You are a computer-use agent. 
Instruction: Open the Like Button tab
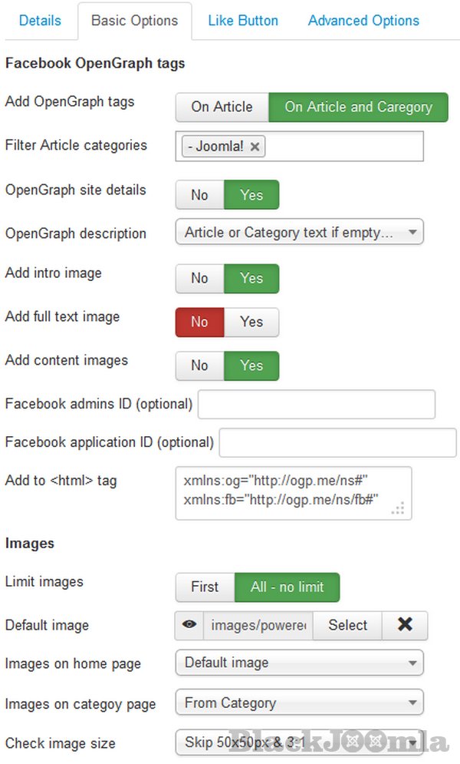[243, 21]
